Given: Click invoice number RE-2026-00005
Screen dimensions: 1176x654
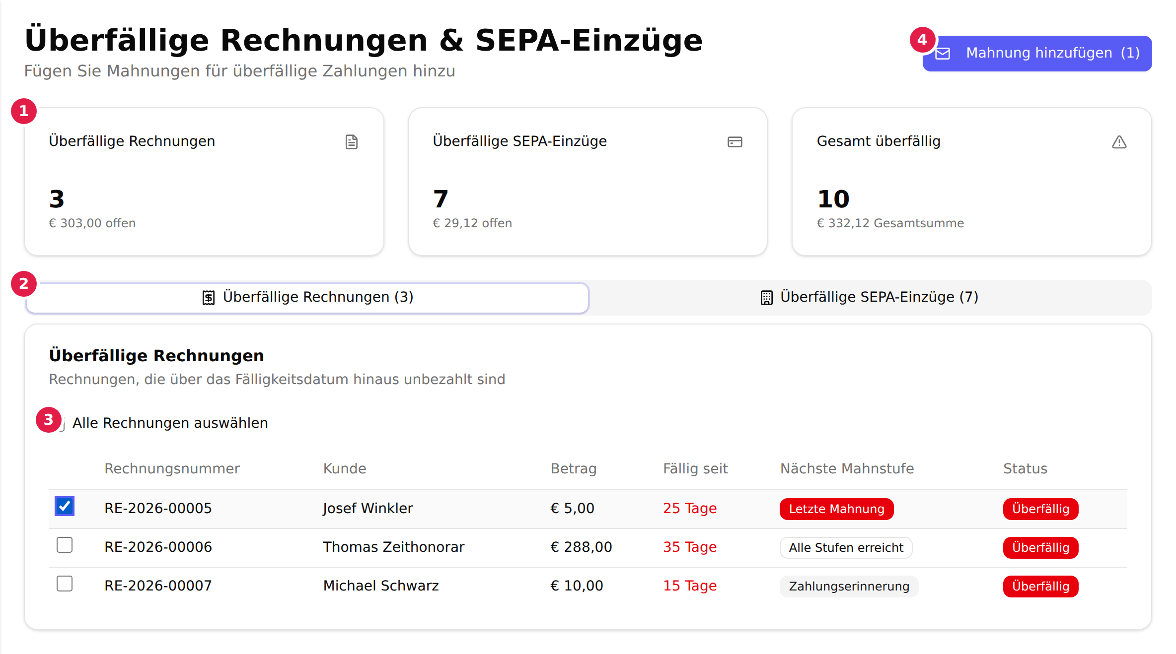Looking at the screenshot, I should coord(158,508).
